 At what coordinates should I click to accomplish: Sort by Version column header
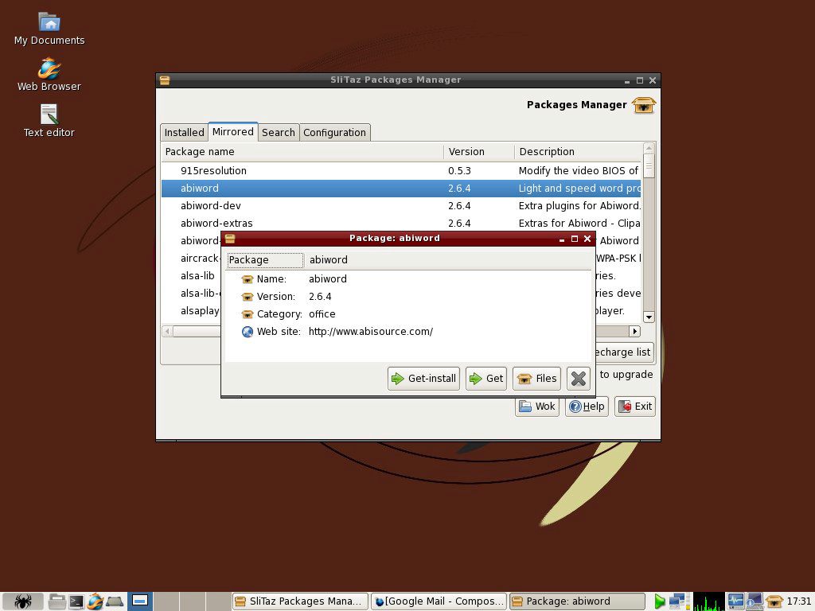(x=478, y=152)
